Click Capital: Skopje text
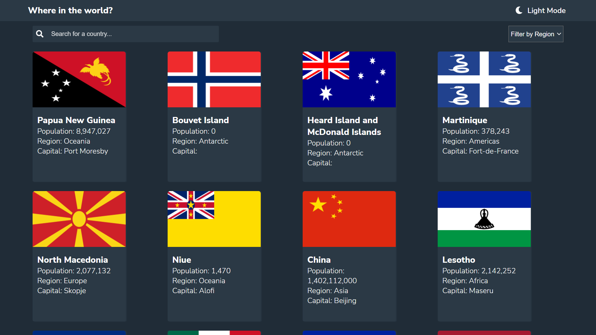This screenshot has width=596, height=335. (x=61, y=291)
